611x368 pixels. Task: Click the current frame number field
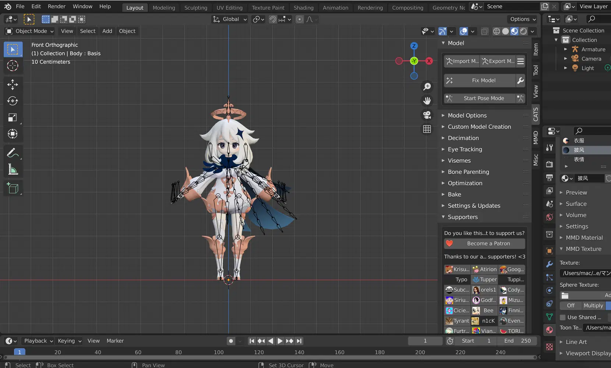coord(425,341)
